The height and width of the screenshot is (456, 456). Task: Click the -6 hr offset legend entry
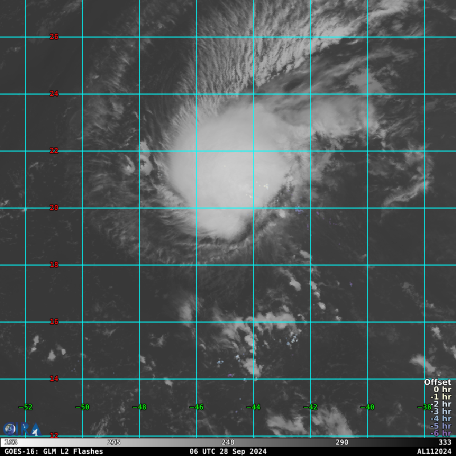tap(441, 433)
